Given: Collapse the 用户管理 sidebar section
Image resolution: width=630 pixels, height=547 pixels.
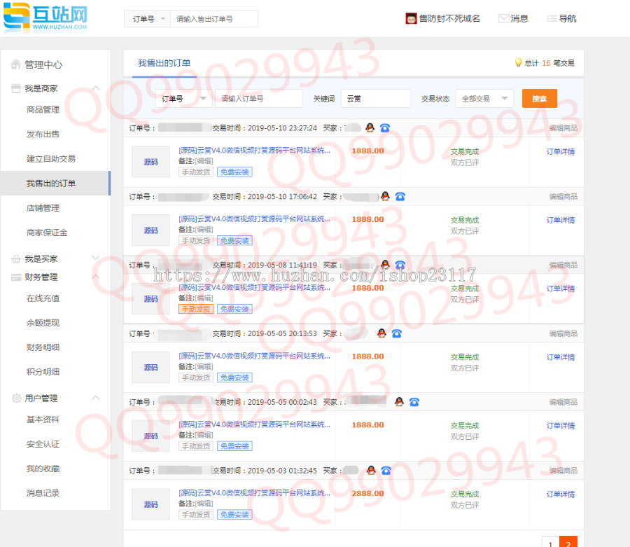Looking at the screenshot, I should (96, 398).
